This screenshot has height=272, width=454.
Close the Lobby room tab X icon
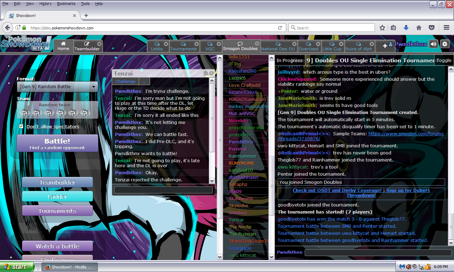(x=165, y=44)
